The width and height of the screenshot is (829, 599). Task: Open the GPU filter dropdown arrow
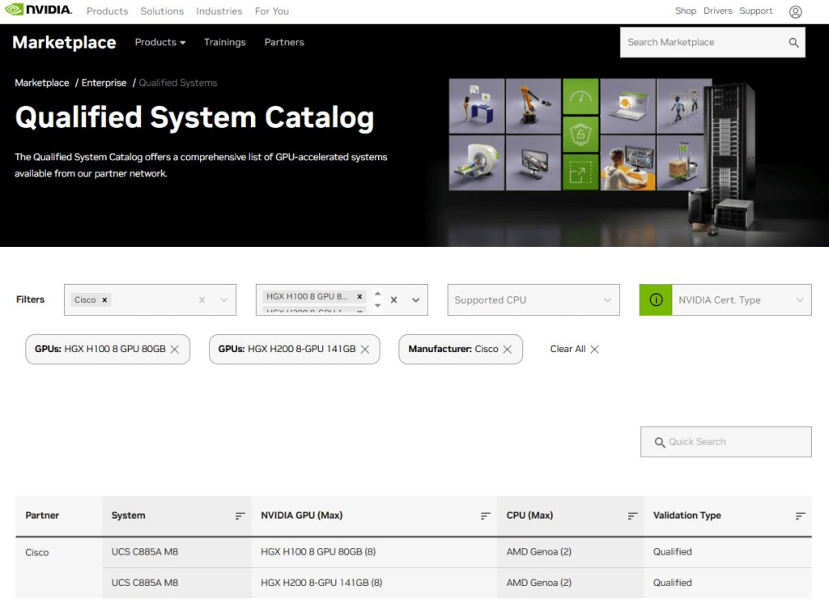(416, 299)
